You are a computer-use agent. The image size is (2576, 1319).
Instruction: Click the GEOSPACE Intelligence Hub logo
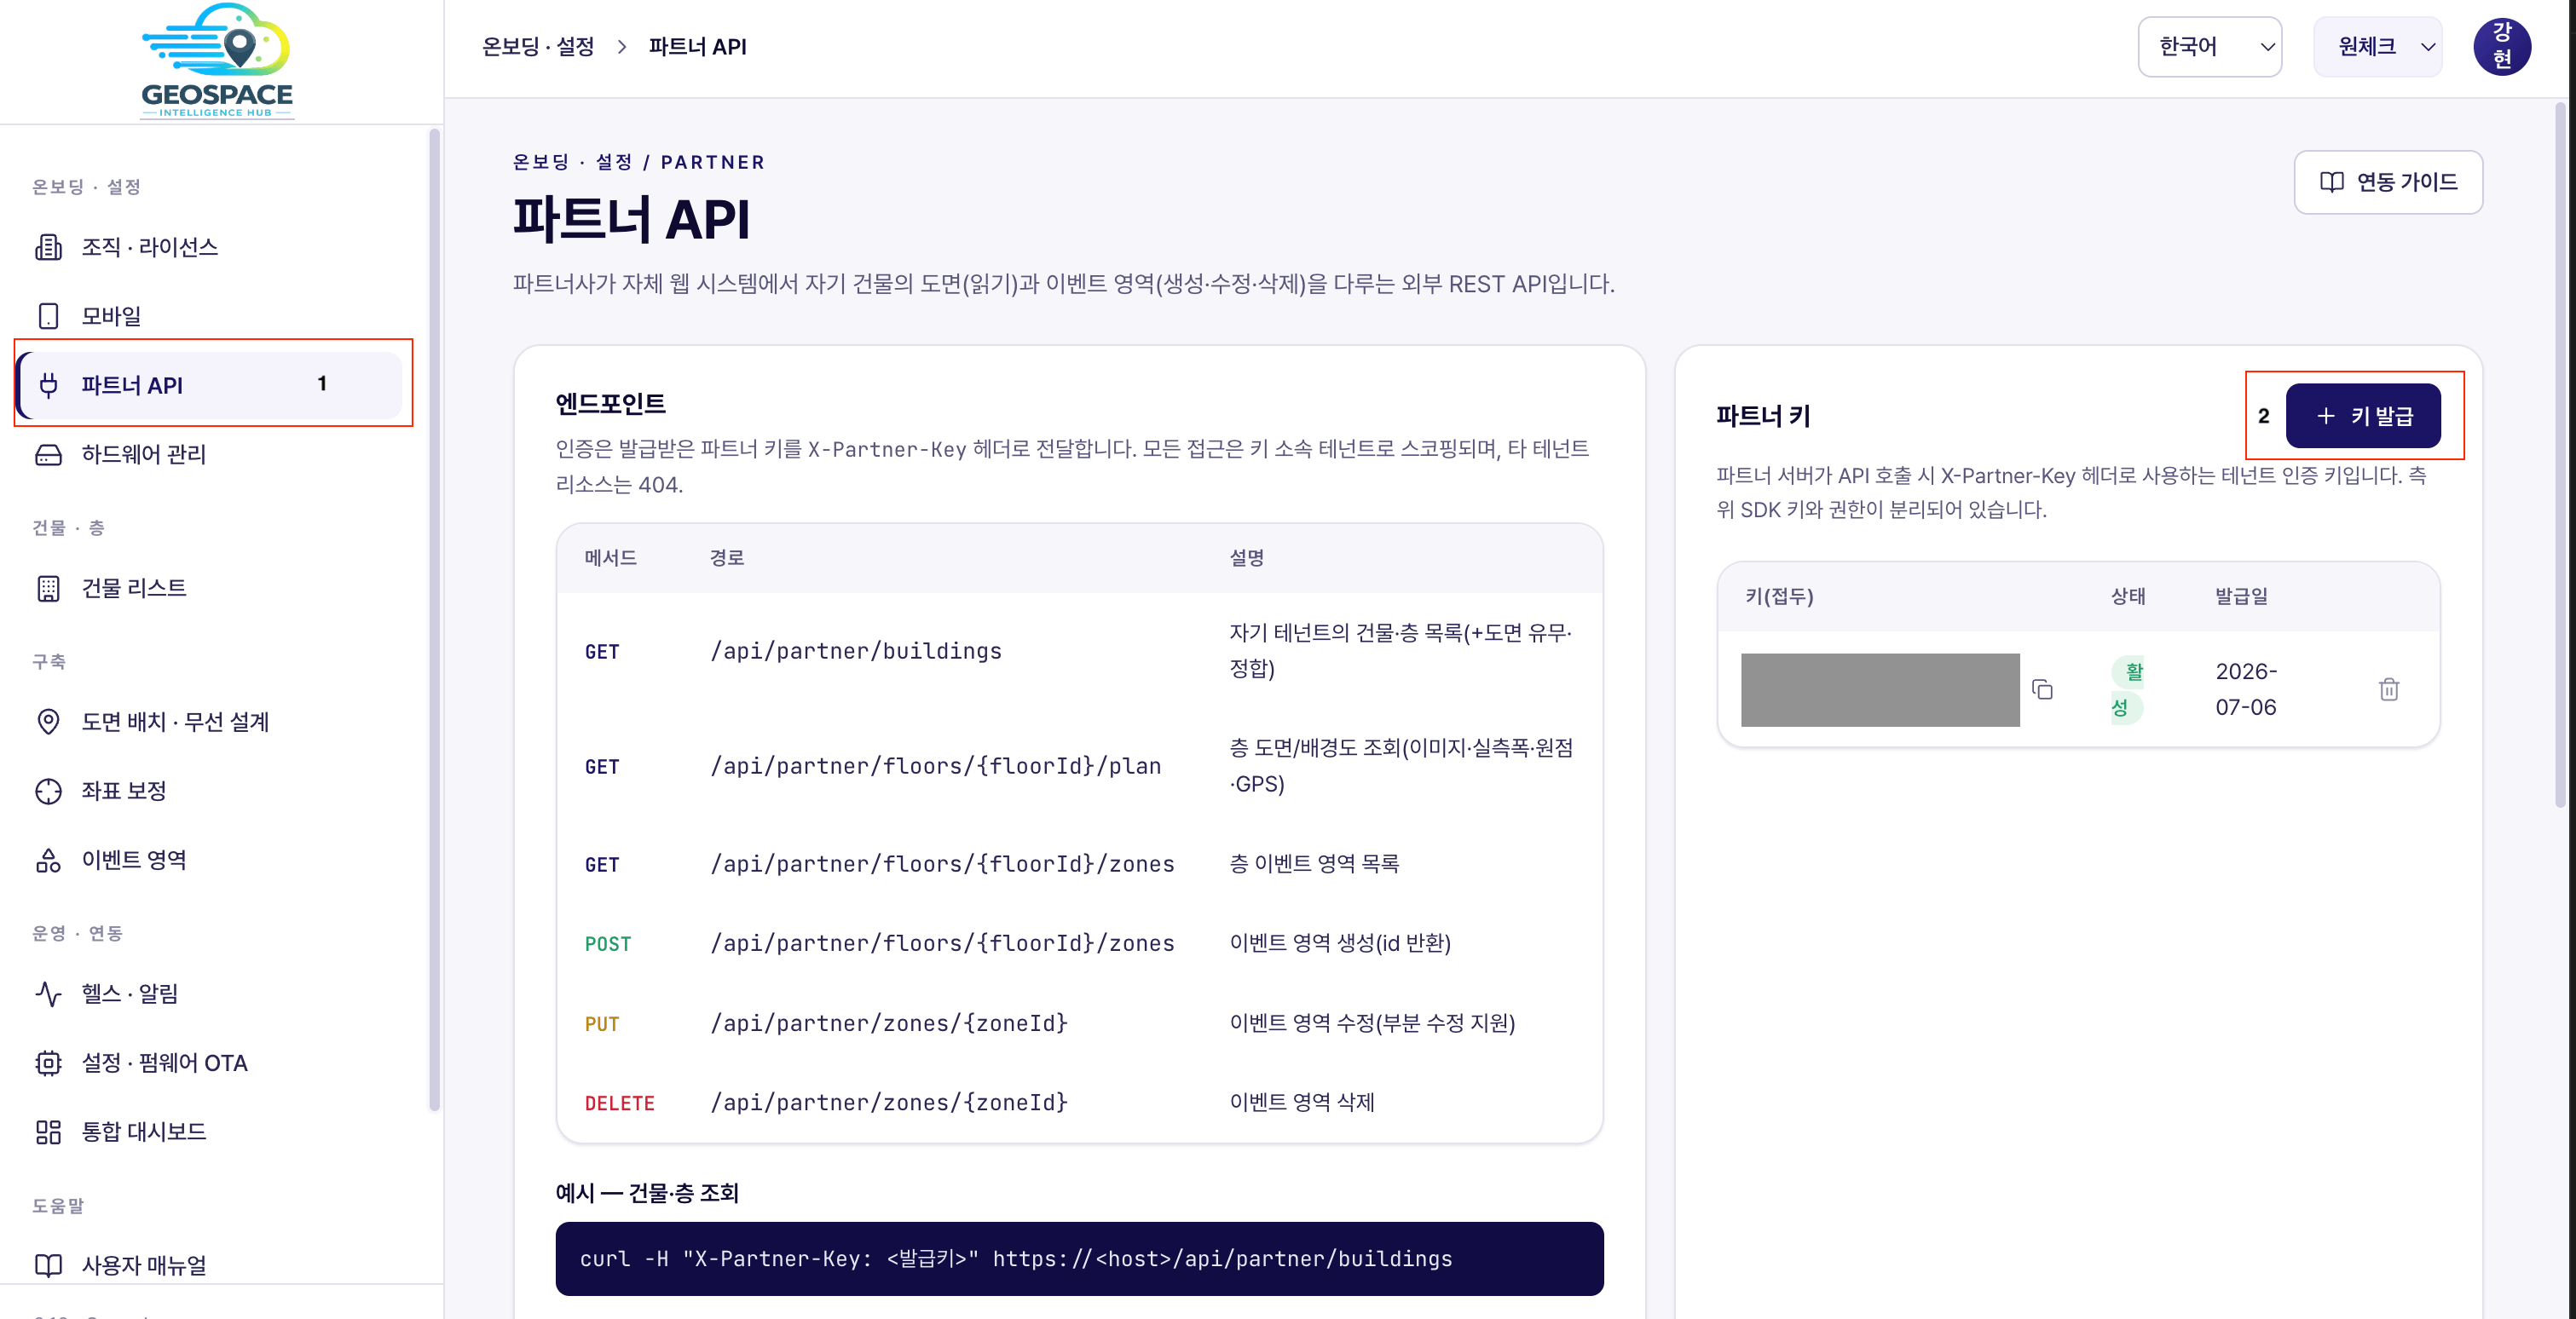point(217,60)
